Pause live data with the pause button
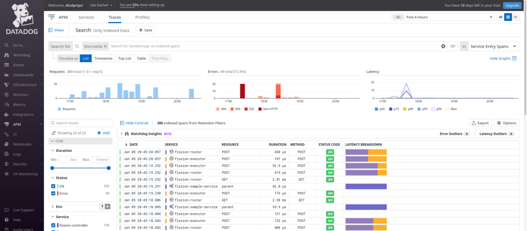The image size is (527, 231). click(x=508, y=17)
